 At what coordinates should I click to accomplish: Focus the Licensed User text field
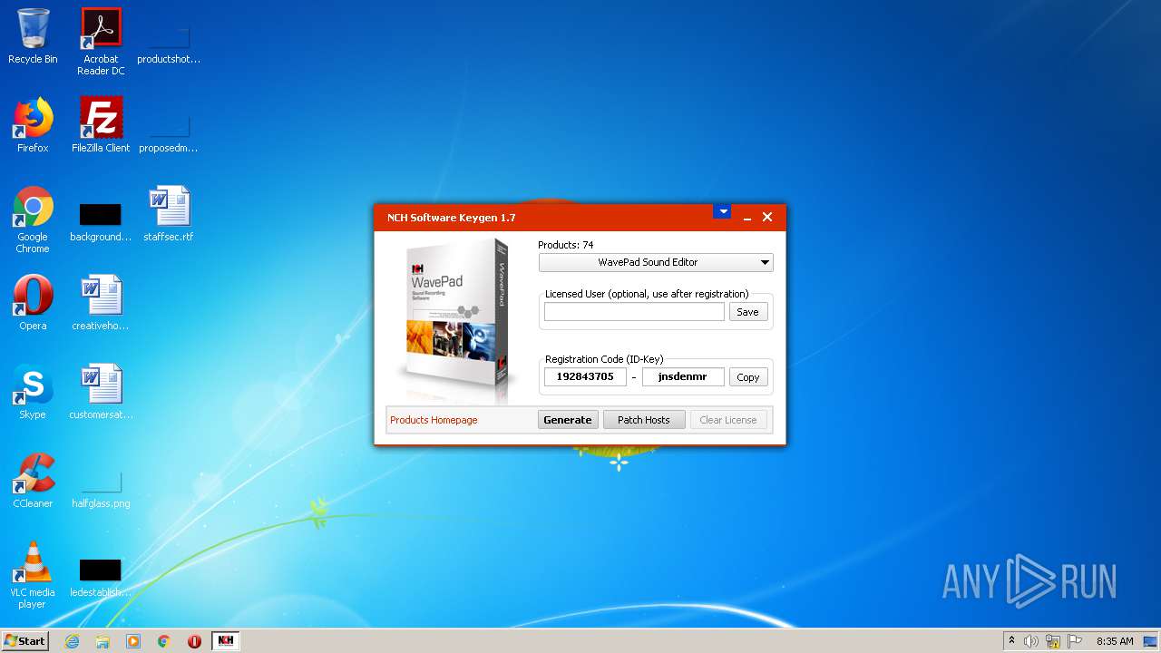[634, 312]
